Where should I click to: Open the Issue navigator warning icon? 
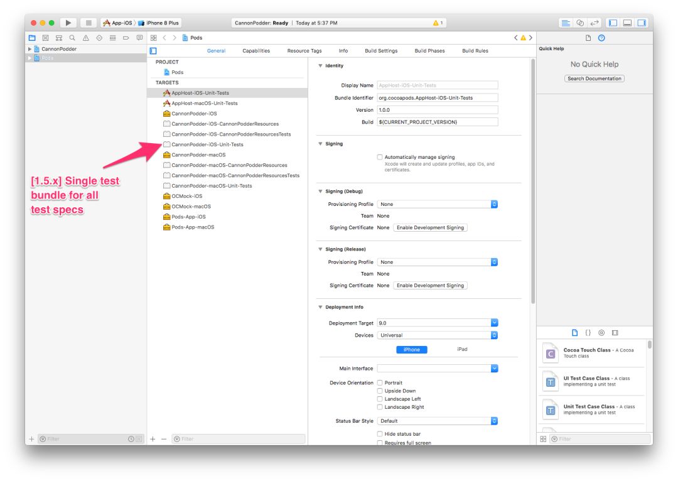pos(85,38)
